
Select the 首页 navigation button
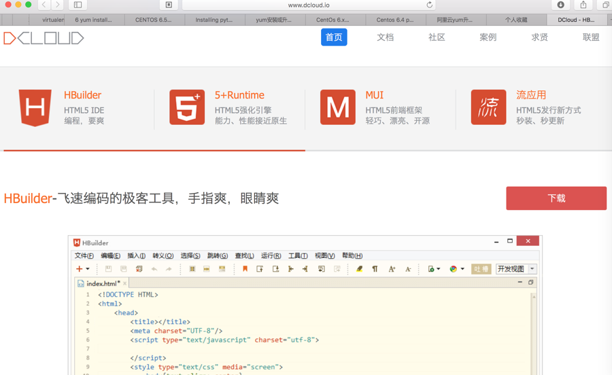pos(334,37)
